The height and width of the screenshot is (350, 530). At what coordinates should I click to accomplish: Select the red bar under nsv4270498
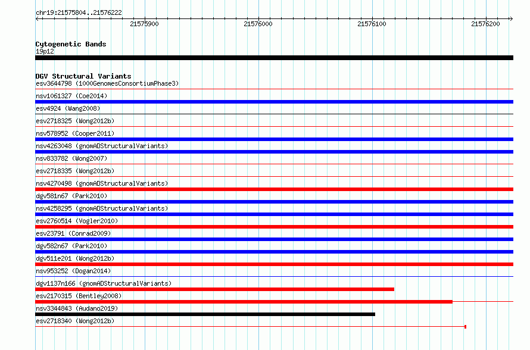point(274,189)
